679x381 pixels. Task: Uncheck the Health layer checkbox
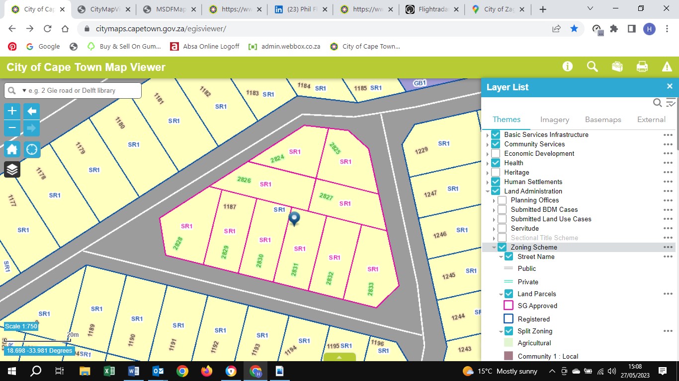pos(496,163)
